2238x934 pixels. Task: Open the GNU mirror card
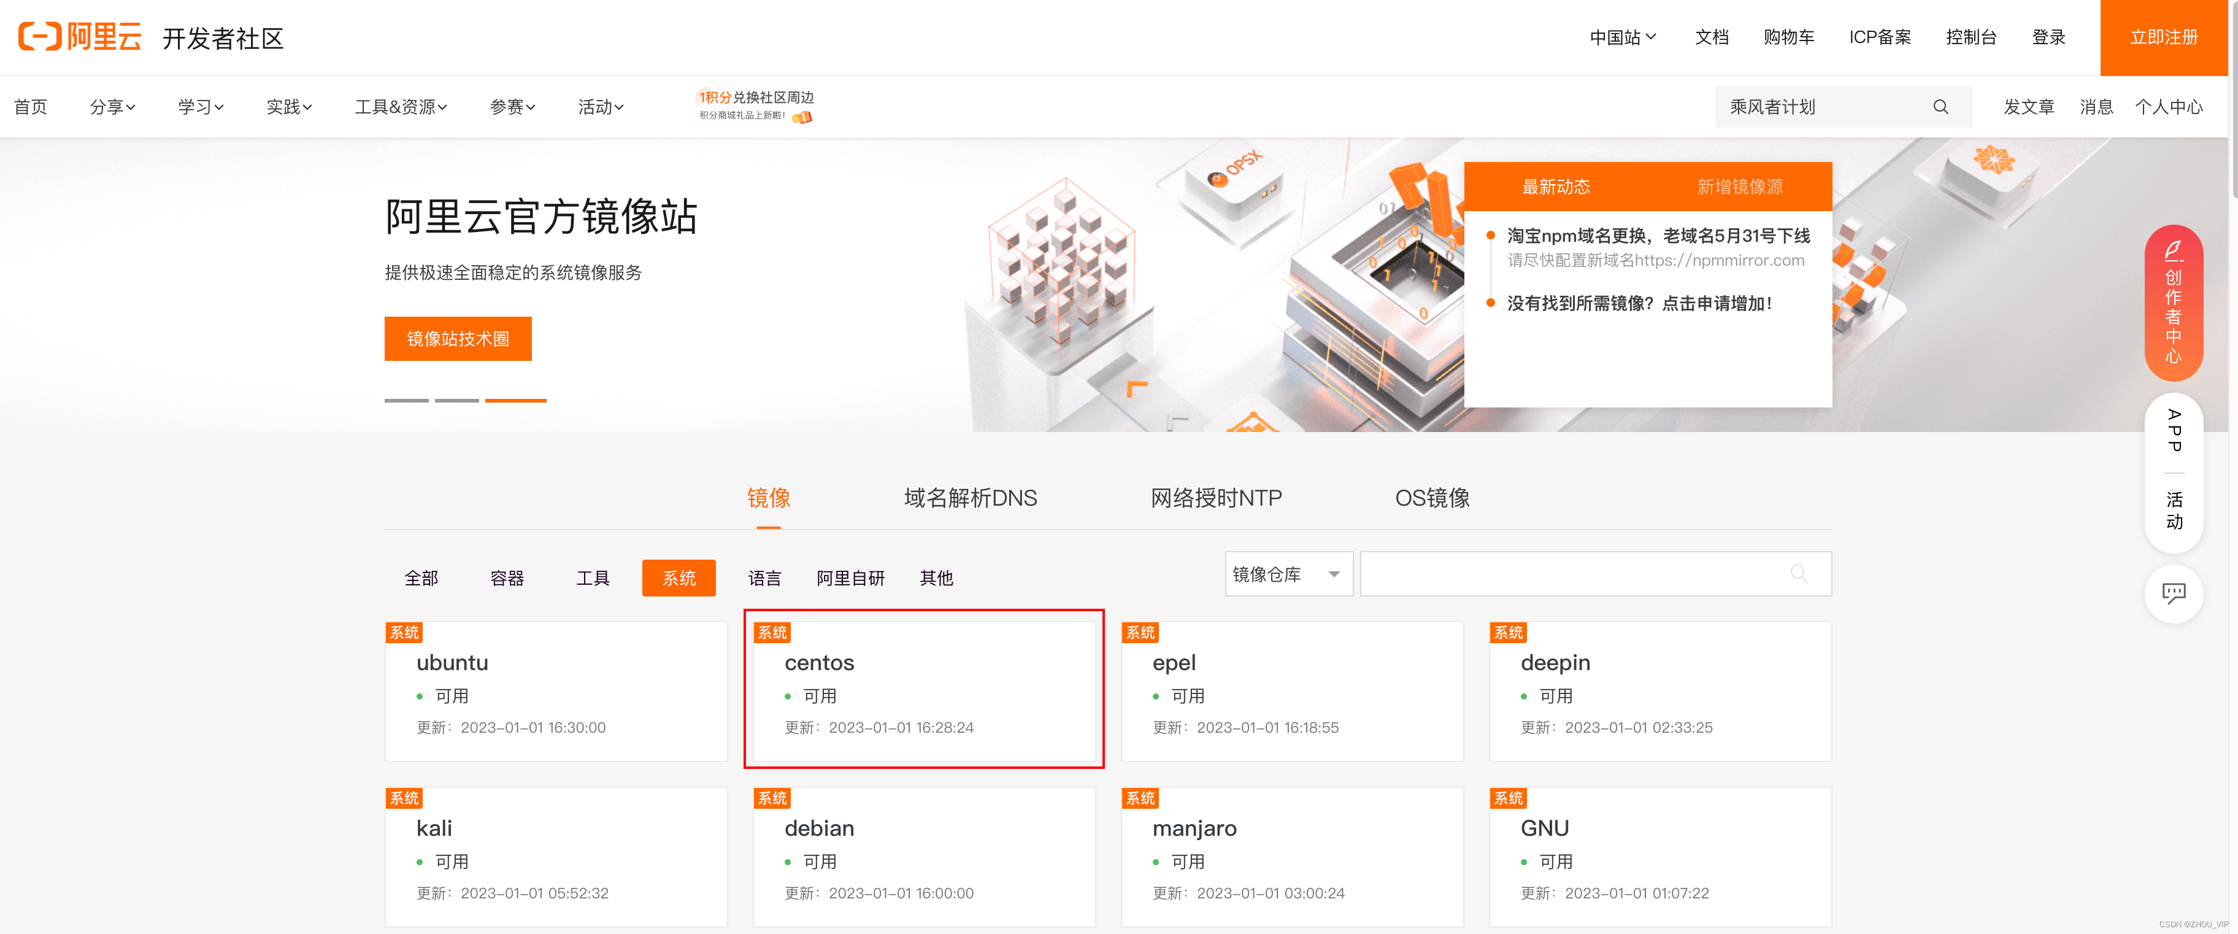coord(1660,857)
